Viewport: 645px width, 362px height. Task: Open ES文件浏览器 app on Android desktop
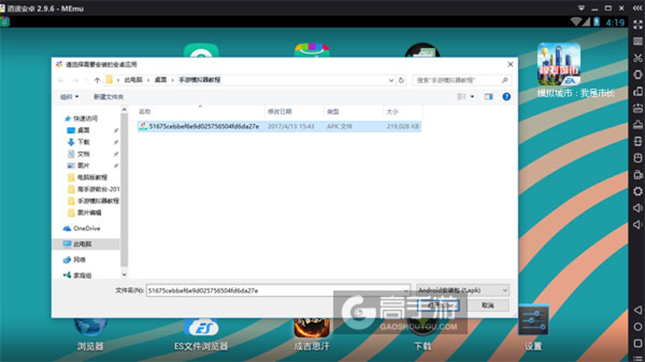[x=201, y=327]
